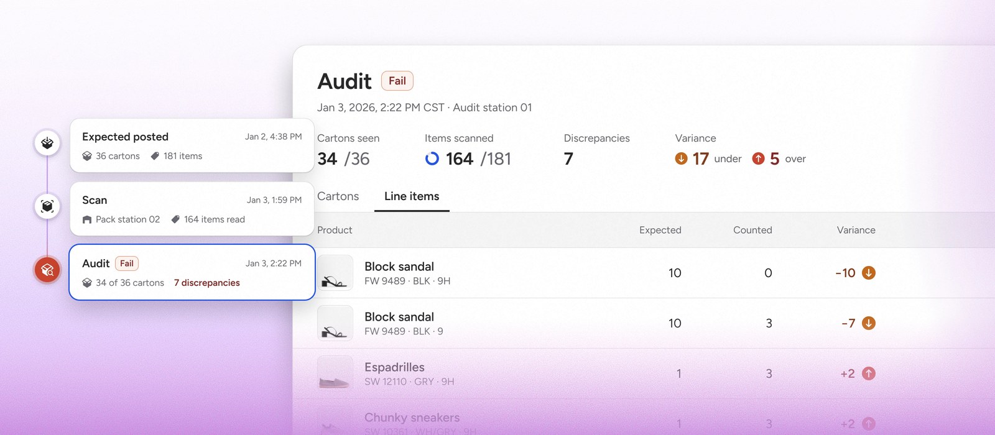Click the Chunky sneakers product name
Screen dimensions: 995x435
click(412, 418)
